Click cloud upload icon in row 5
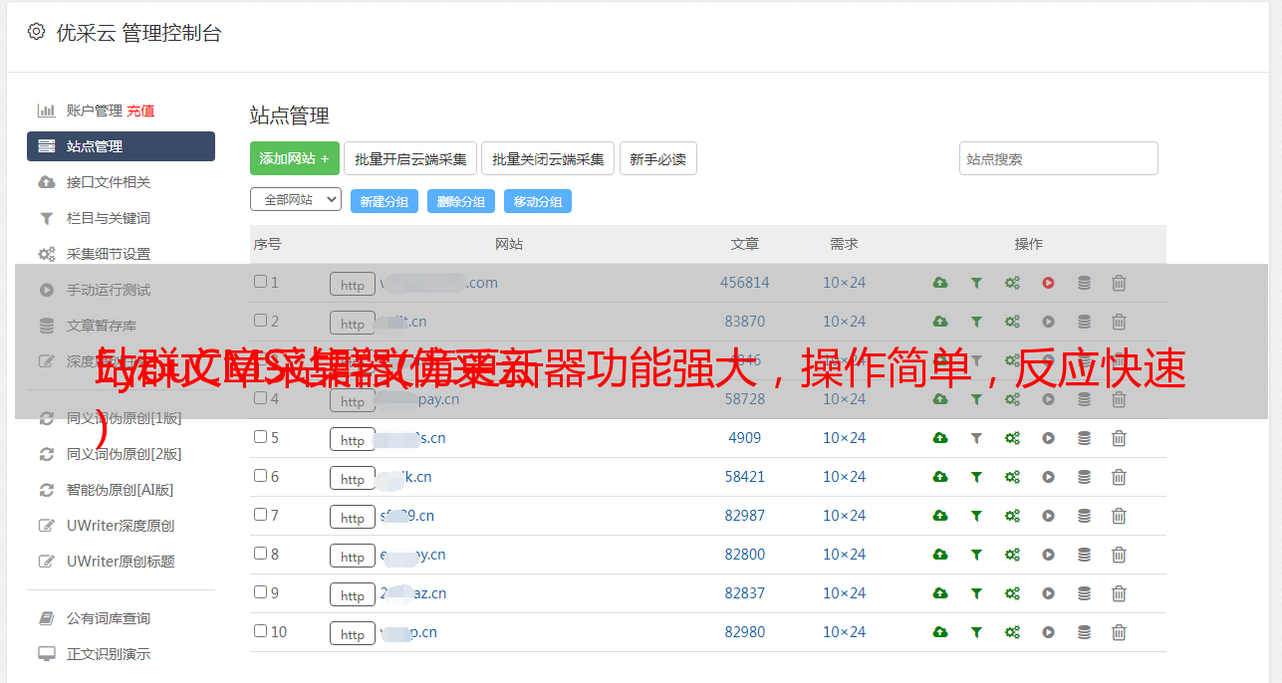 pyautogui.click(x=940, y=438)
